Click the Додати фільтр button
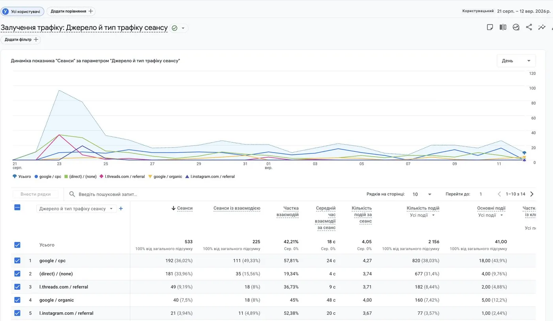 (x=21, y=39)
